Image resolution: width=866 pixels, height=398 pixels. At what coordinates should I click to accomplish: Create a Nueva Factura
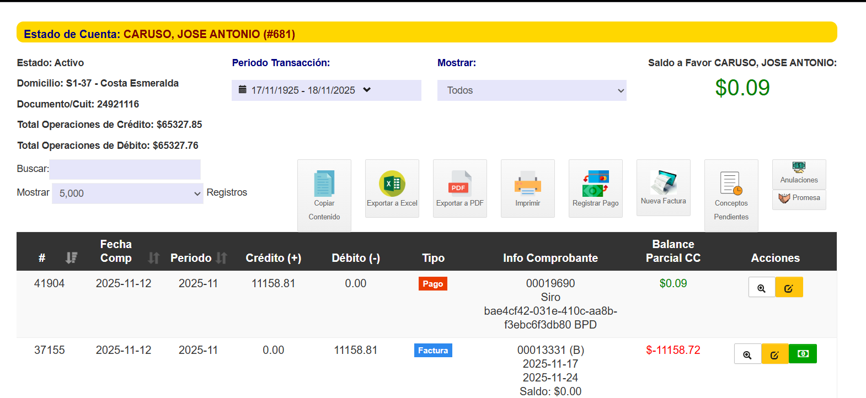pyautogui.click(x=663, y=183)
